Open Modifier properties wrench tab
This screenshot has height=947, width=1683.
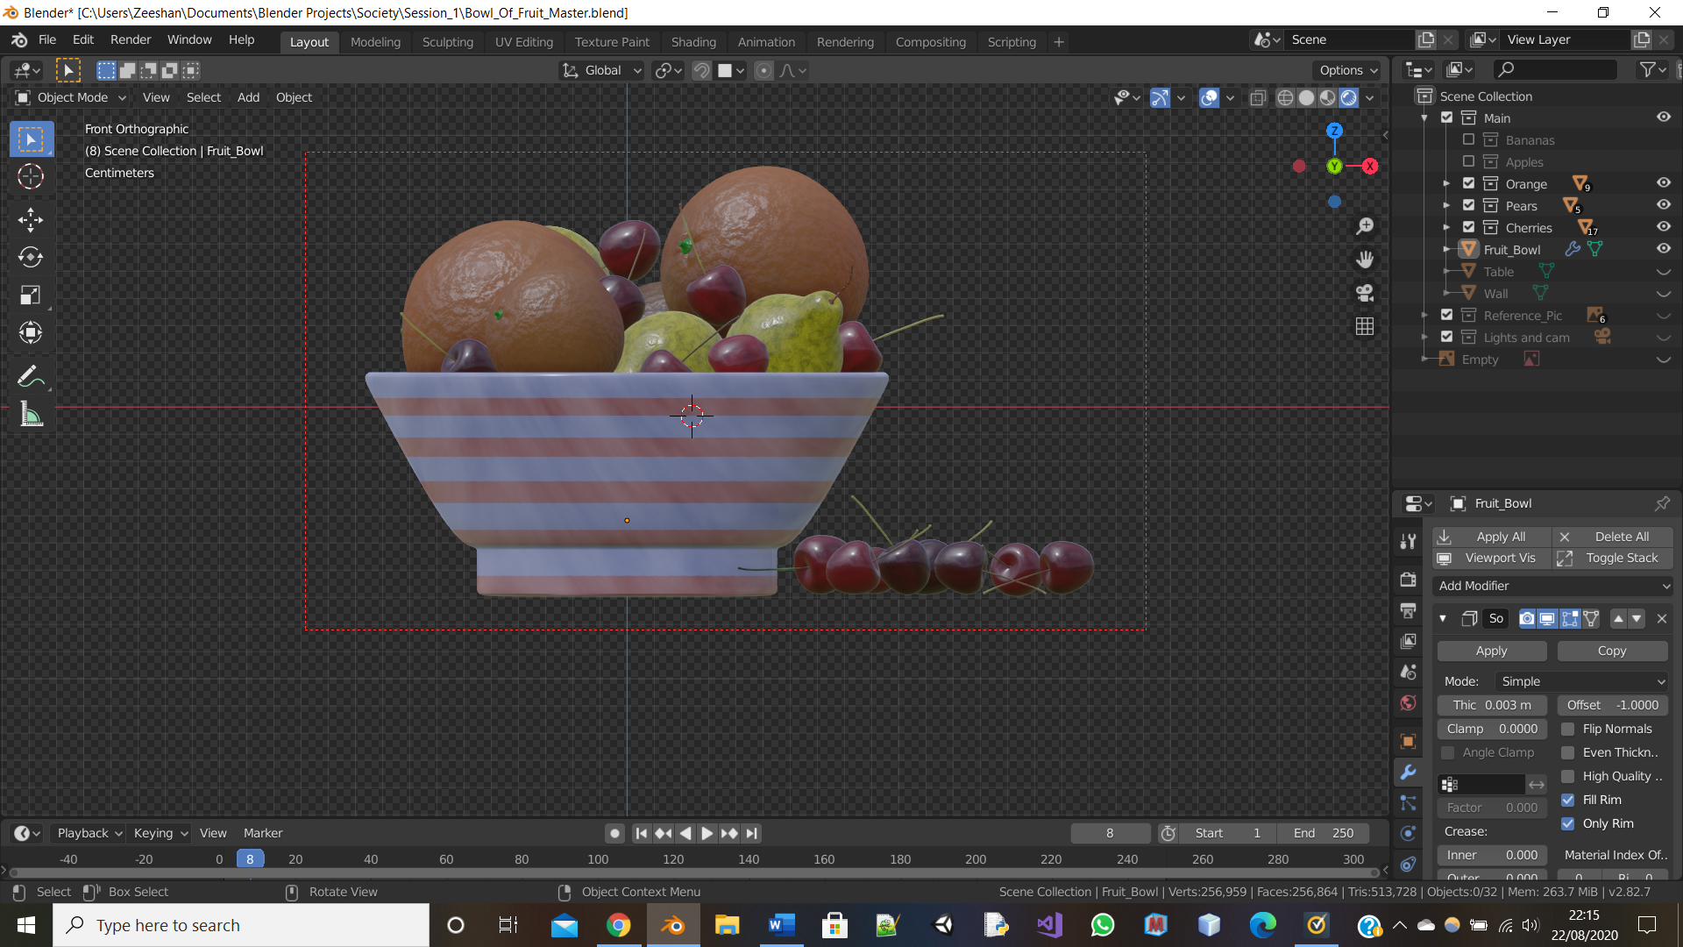pyautogui.click(x=1409, y=773)
